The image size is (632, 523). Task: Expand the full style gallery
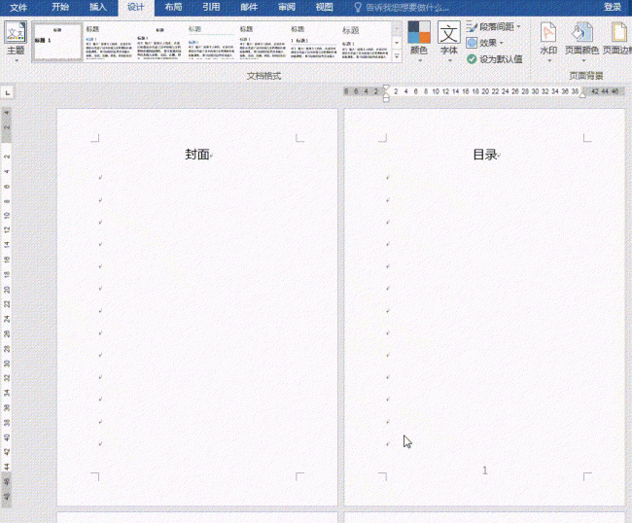[397, 56]
